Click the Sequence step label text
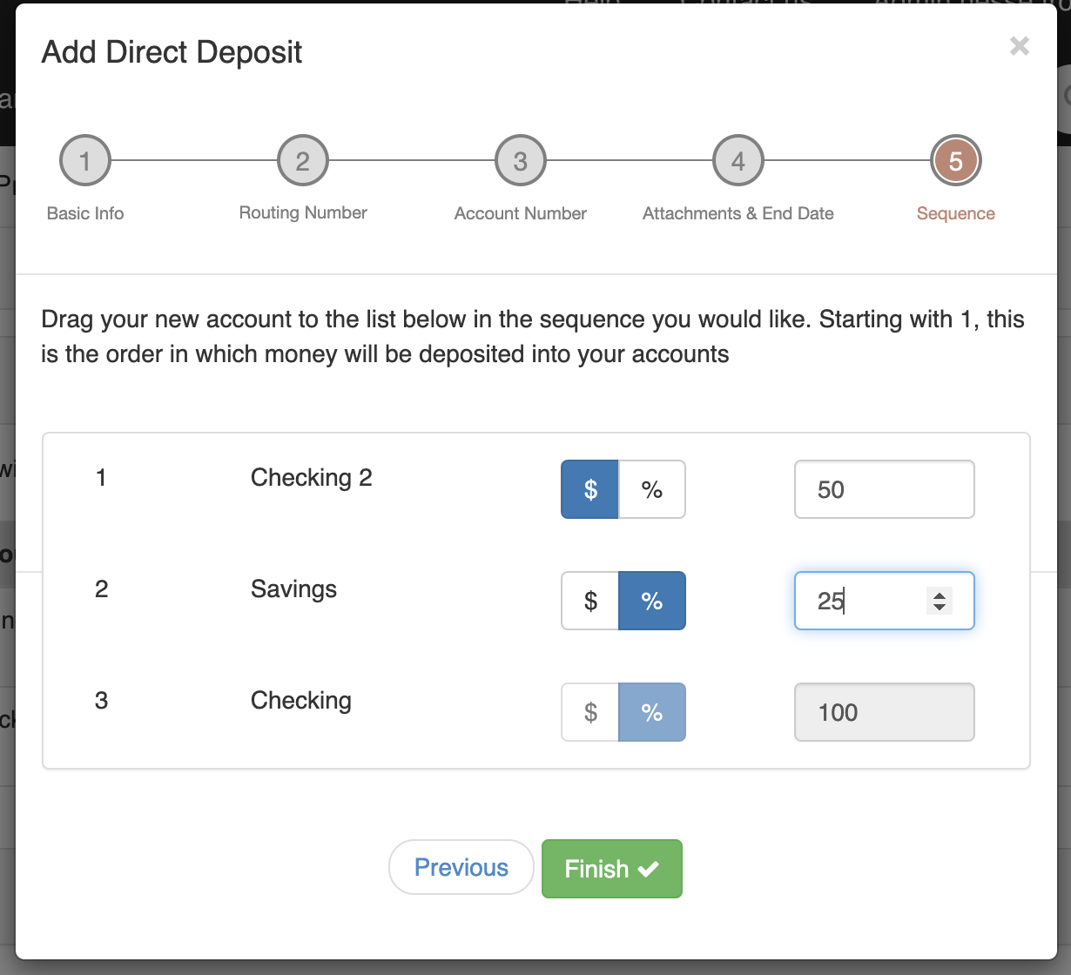Image resolution: width=1071 pixels, height=975 pixels. (x=955, y=213)
